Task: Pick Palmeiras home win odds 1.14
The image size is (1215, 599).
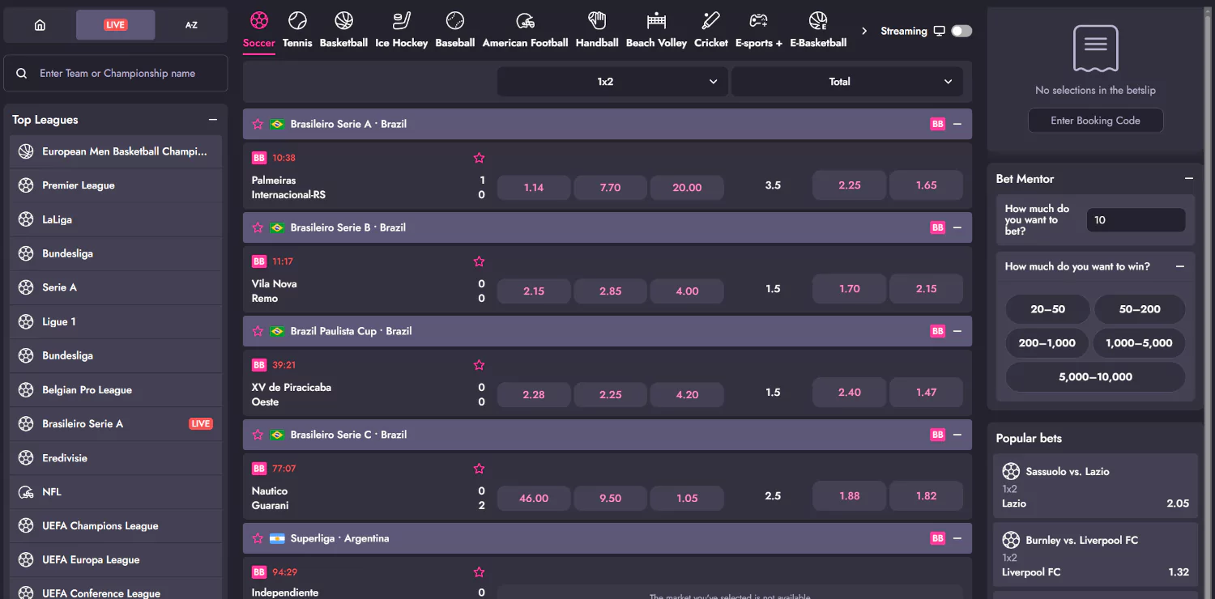Action: click(534, 188)
